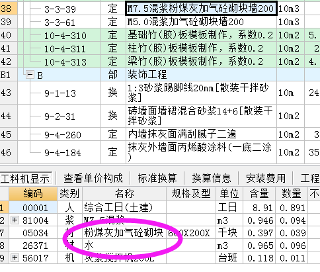Click quantity value 0.891
Screen dimensions: 320x272
tap(292, 208)
